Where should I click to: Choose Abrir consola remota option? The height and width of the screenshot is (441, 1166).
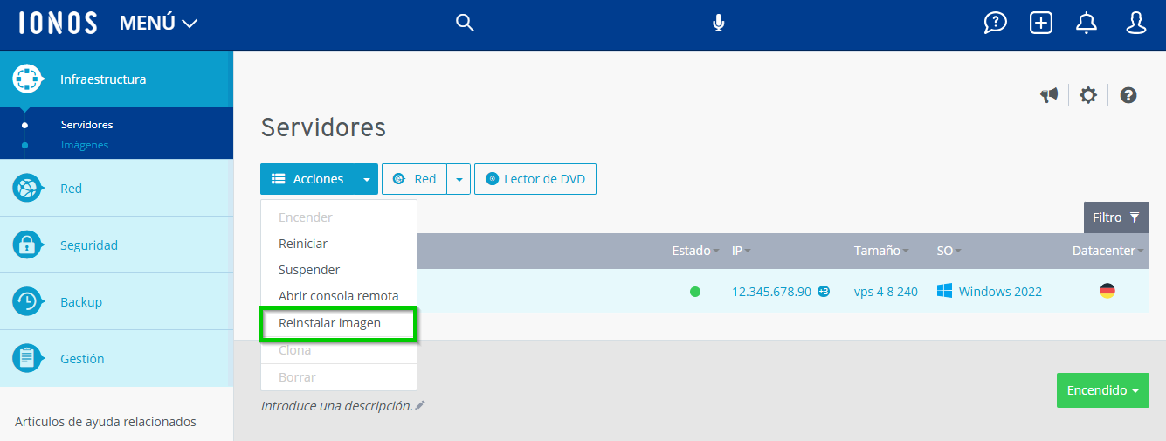click(x=338, y=296)
